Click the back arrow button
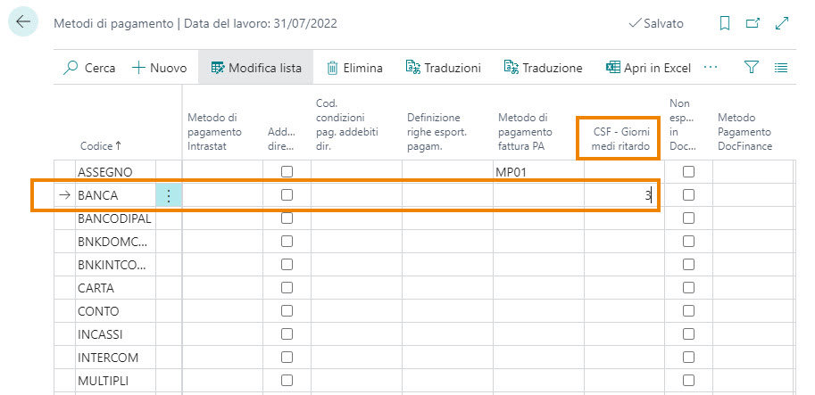The height and width of the screenshot is (395, 815). [23, 23]
